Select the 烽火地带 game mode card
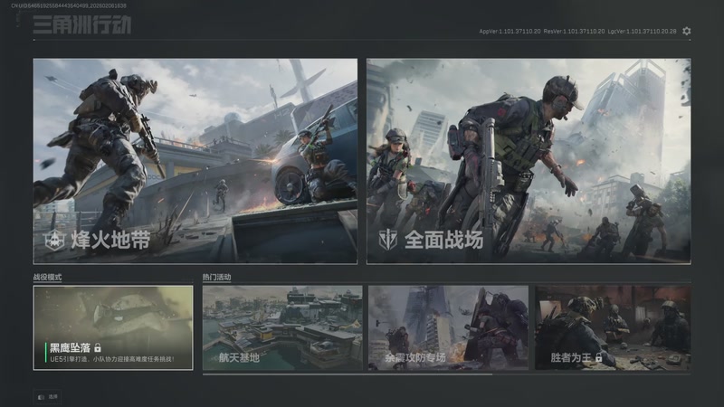724x407 pixels. [x=195, y=161]
